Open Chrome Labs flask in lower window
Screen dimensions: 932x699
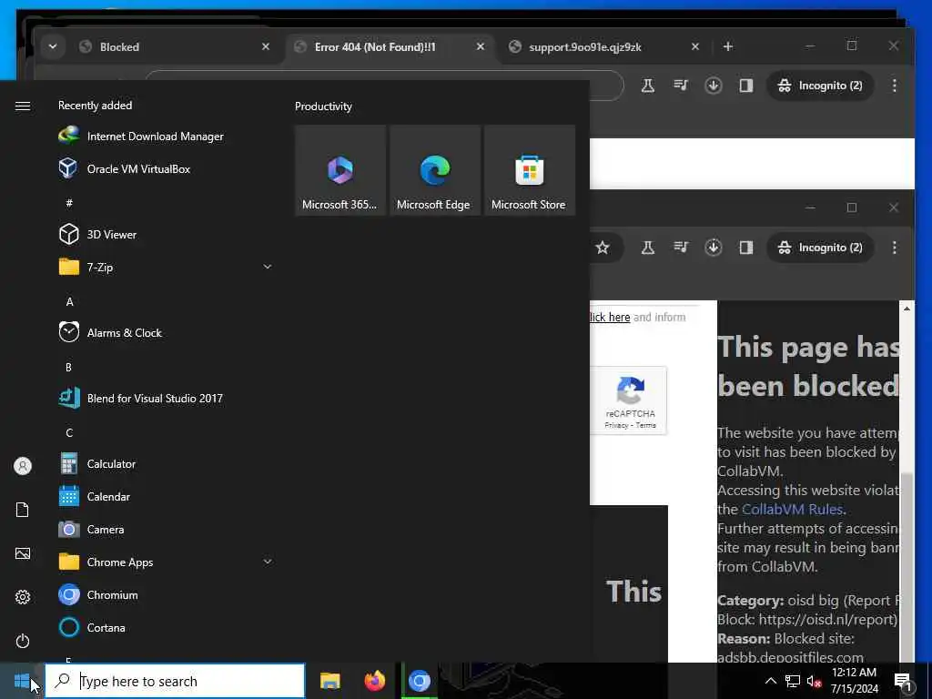[648, 248]
